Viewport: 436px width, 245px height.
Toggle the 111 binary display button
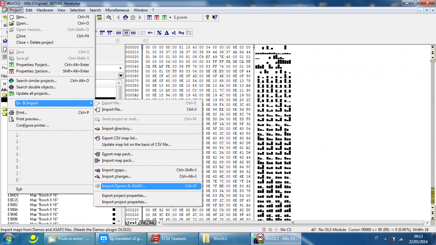pyautogui.click(x=133, y=33)
